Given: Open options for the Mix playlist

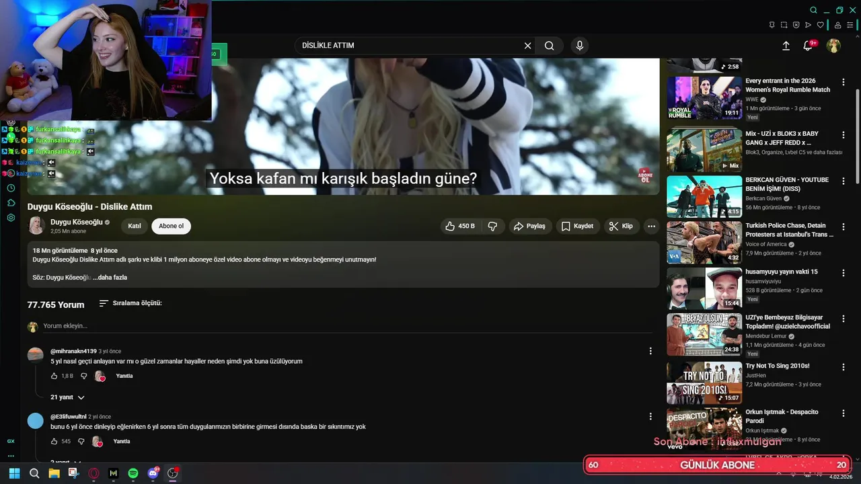Looking at the screenshot, I should click(844, 134).
